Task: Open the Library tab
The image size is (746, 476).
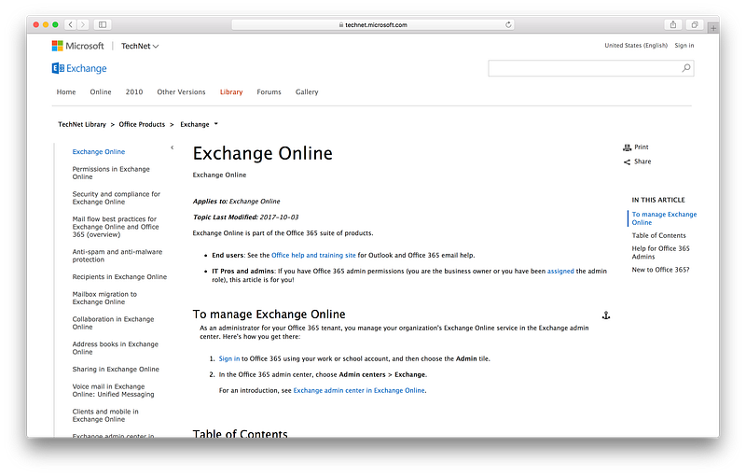Action: coord(231,91)
